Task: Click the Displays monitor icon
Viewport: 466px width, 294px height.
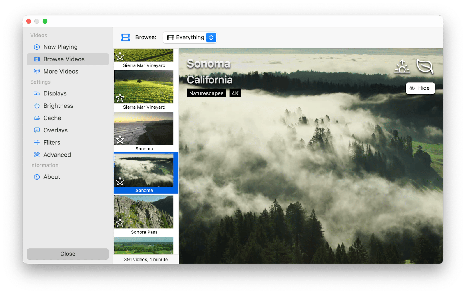Action: pyautogui.click(x=37, y=93)
